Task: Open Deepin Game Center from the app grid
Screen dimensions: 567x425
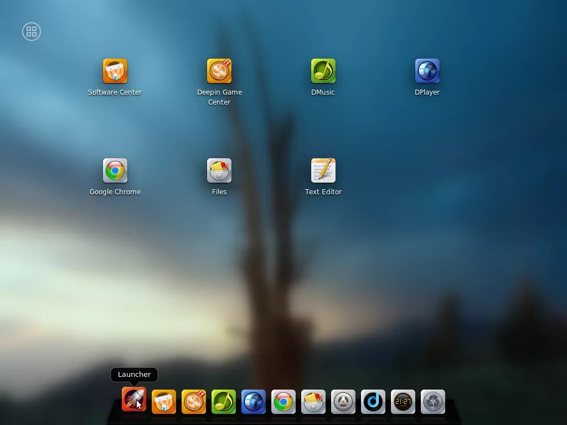Action: [219, 71]
